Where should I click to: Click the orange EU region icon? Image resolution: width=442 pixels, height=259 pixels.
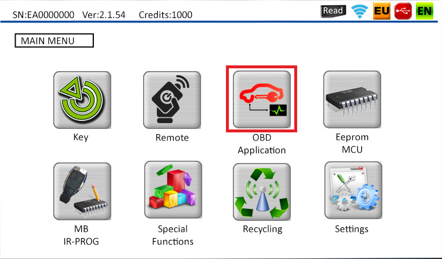382,11
